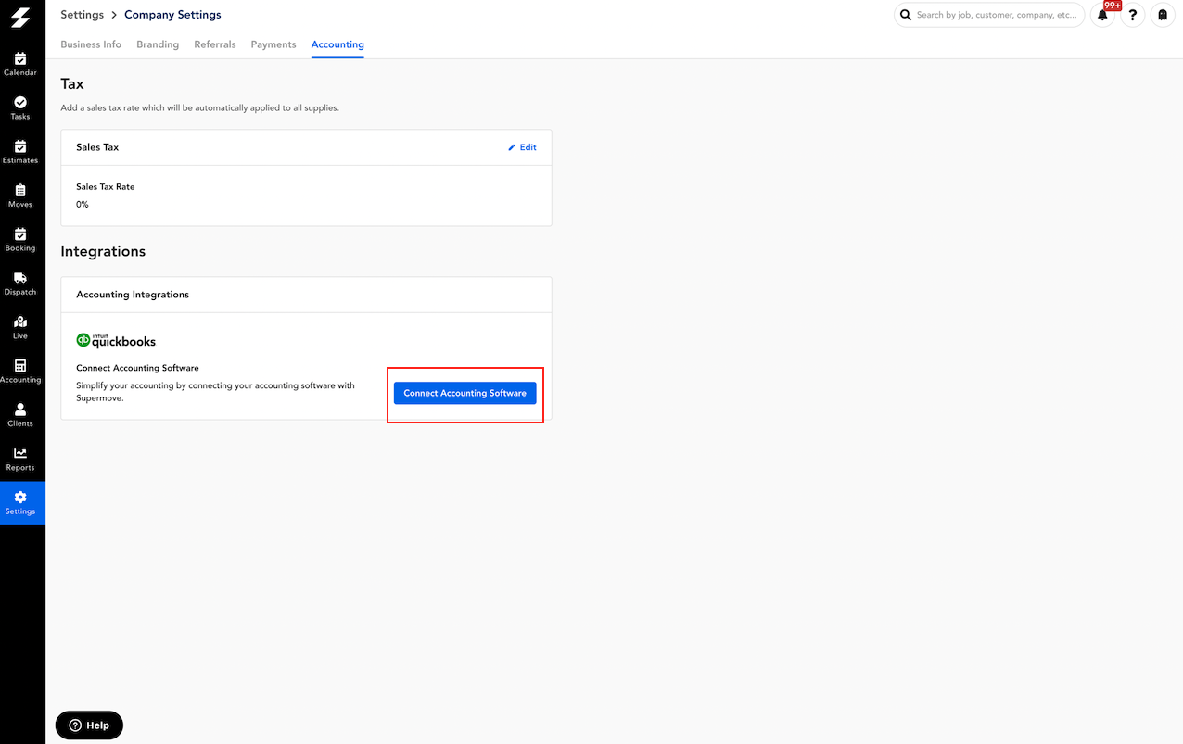Click the Connect Accounting Software button
The width and height of the screenshot is (1183, 744).
(x=464, y=393)
